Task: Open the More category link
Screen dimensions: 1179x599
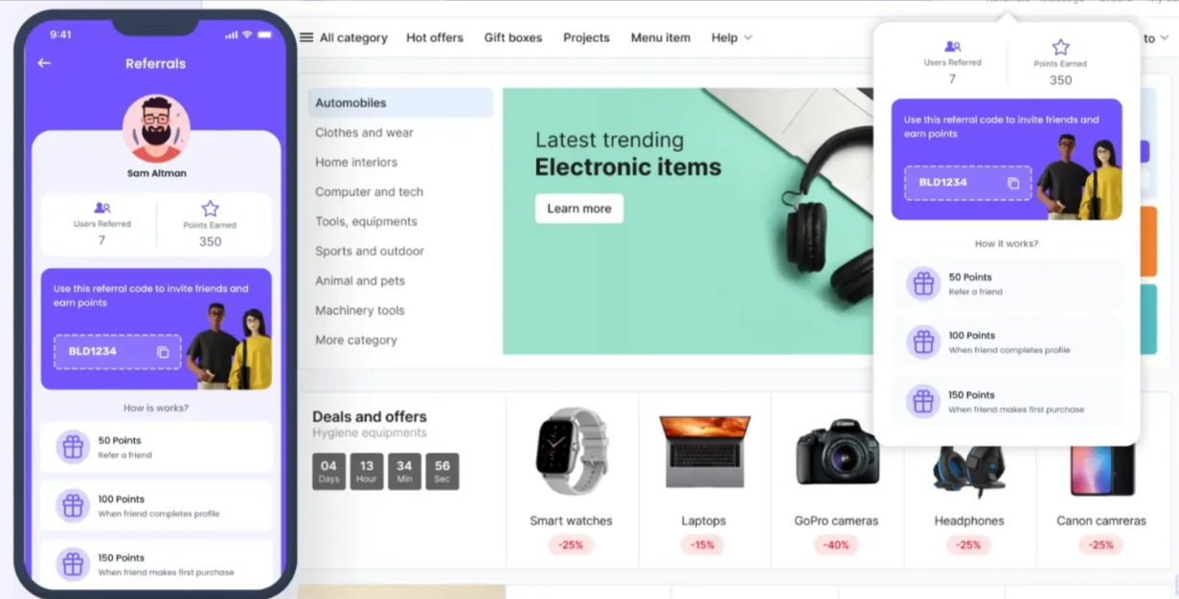Action: (x=356, y=340)
